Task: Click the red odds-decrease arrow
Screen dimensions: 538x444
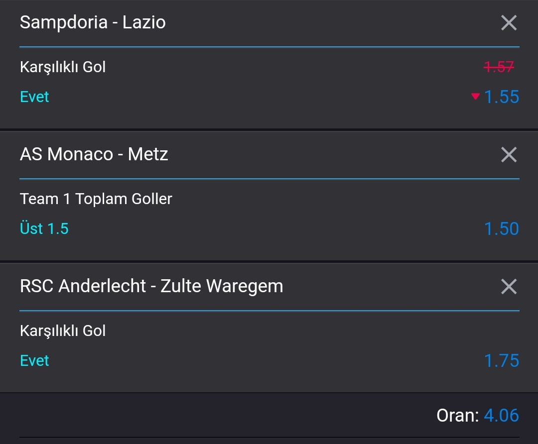Action: tap(475, 97)
